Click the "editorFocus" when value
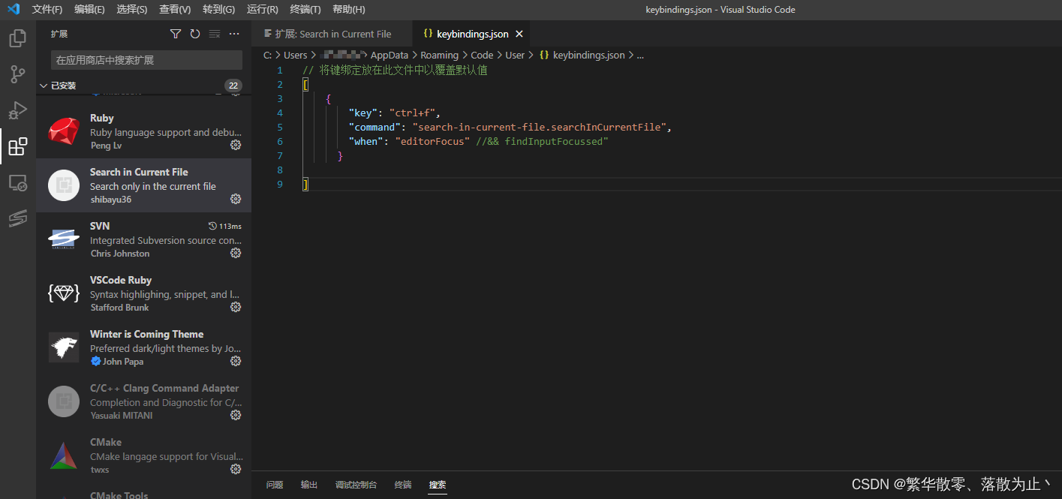This screenshot has width=1062, height=499. click(x=432, y=141)
